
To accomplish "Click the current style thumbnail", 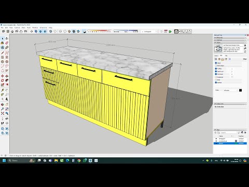I will (x=218, y=48).
